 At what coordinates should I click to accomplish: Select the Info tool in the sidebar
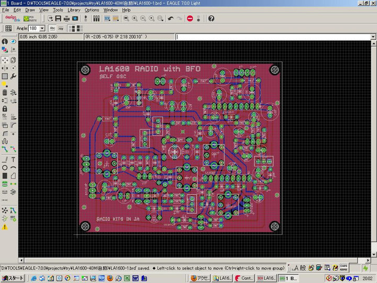coord(5,41)
